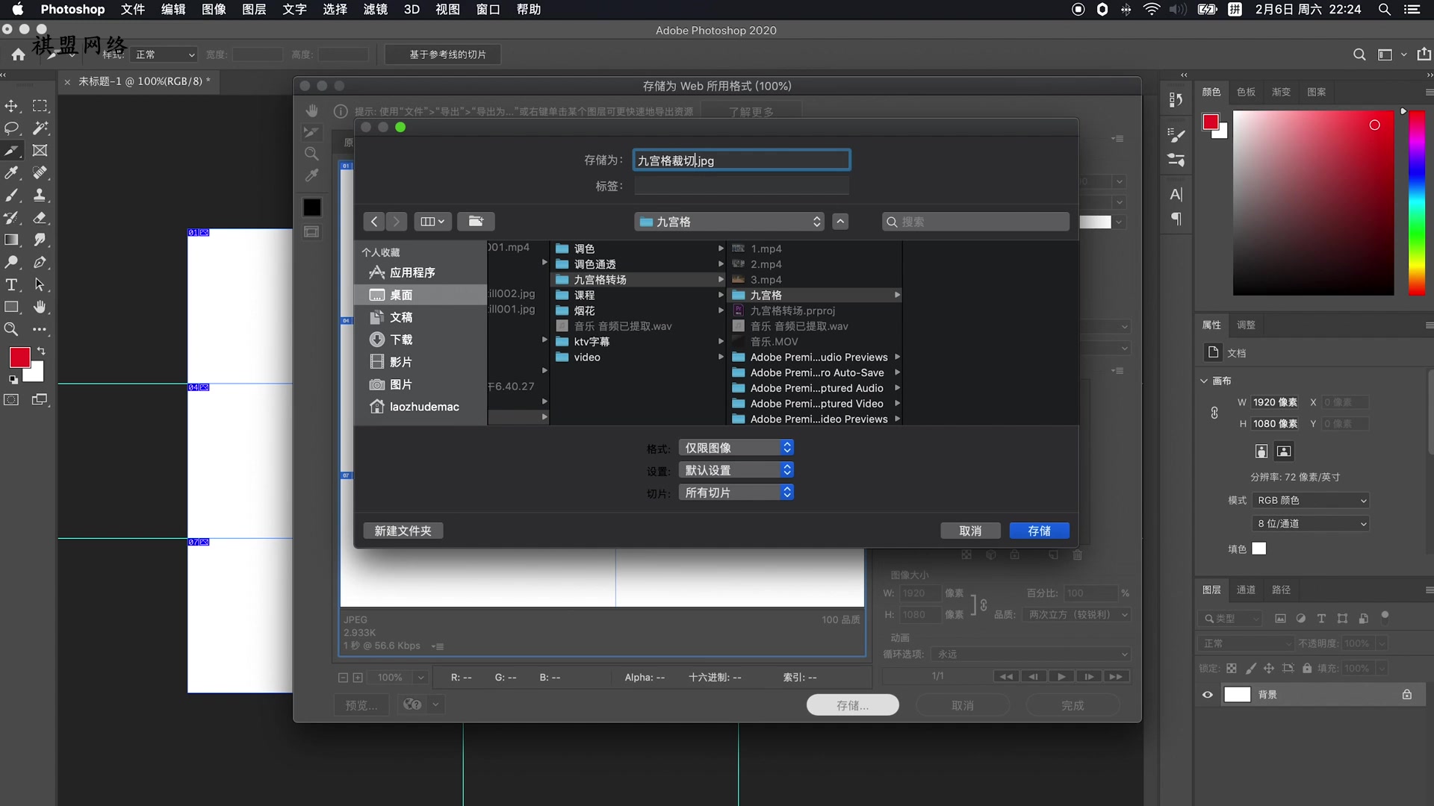Click the hue slider in Color panel
This screenshot has height=806, width=1434.
click(1416, 202)
